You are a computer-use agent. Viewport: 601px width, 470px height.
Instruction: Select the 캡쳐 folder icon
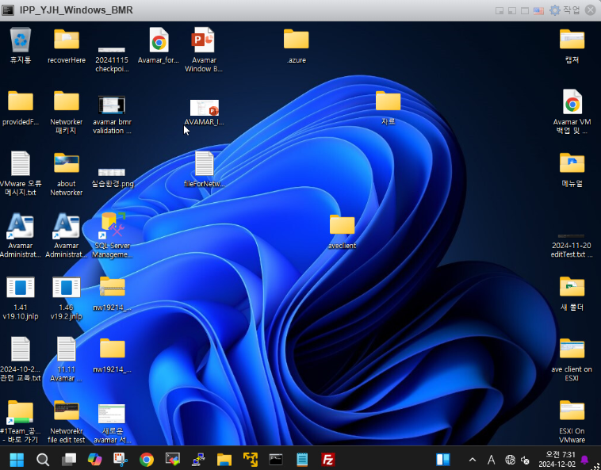572,40
